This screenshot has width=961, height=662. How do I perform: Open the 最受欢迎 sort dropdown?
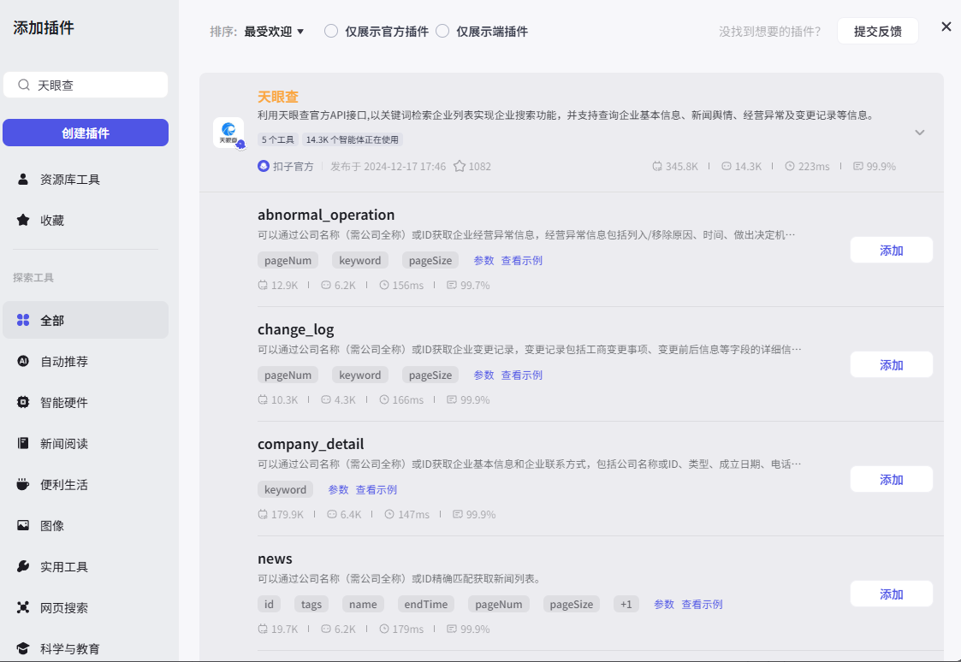[274, 32]
